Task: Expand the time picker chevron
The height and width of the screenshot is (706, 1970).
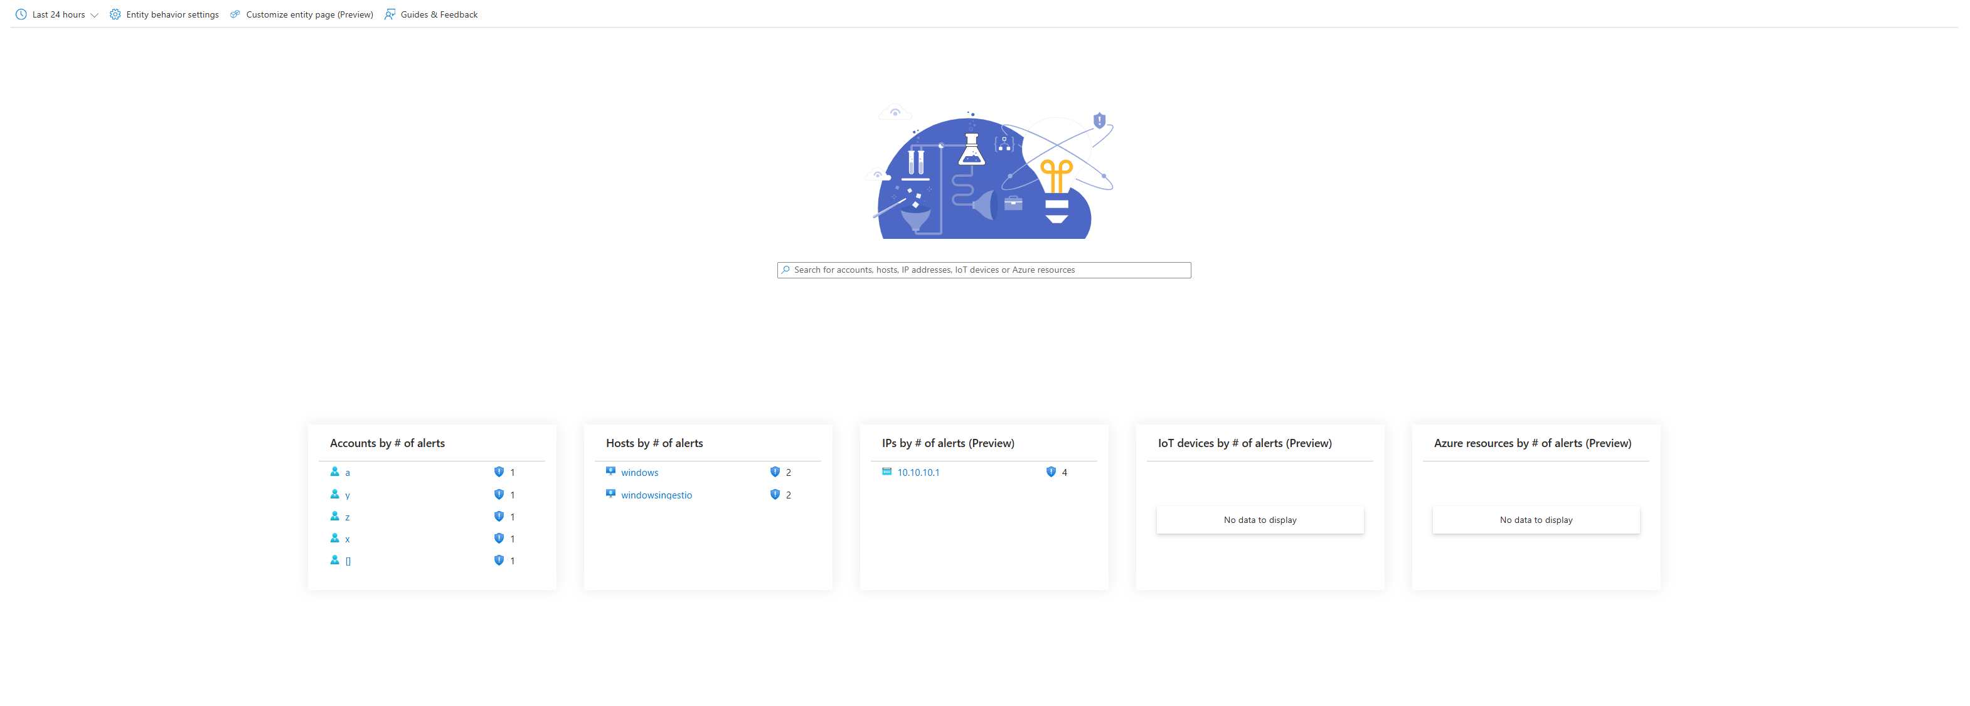Action: click(x=95, y=14)
